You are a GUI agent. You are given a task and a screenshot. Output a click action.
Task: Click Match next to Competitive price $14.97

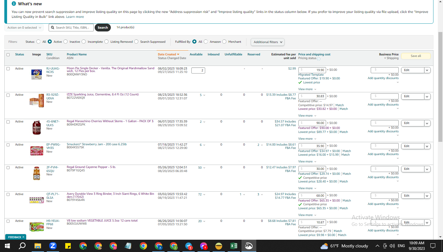click(x=340, y=105)
